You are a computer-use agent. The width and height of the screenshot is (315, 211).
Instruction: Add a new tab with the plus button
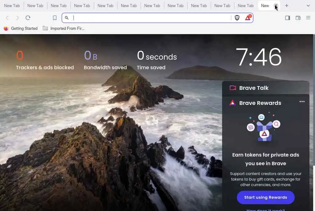[x=287, y=6]
